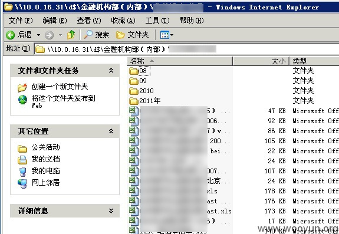
Task: Click 创建一个新文件夹 link
Action: point(60,87)
